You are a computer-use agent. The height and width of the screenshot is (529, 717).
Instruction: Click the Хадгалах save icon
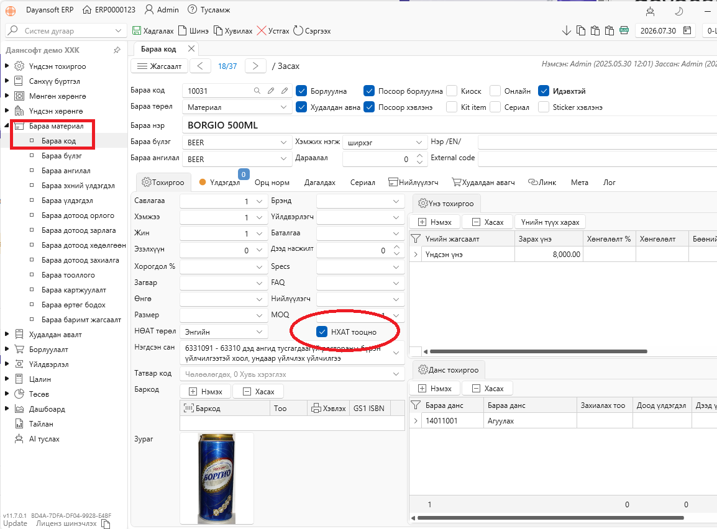click(x=136, y=30)
